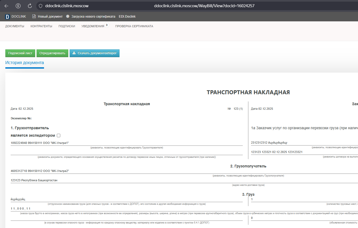Screen dimensions: 358x228
Task: Click delivery address 123123 Республика Башкортостан
Action: point(34,180)
